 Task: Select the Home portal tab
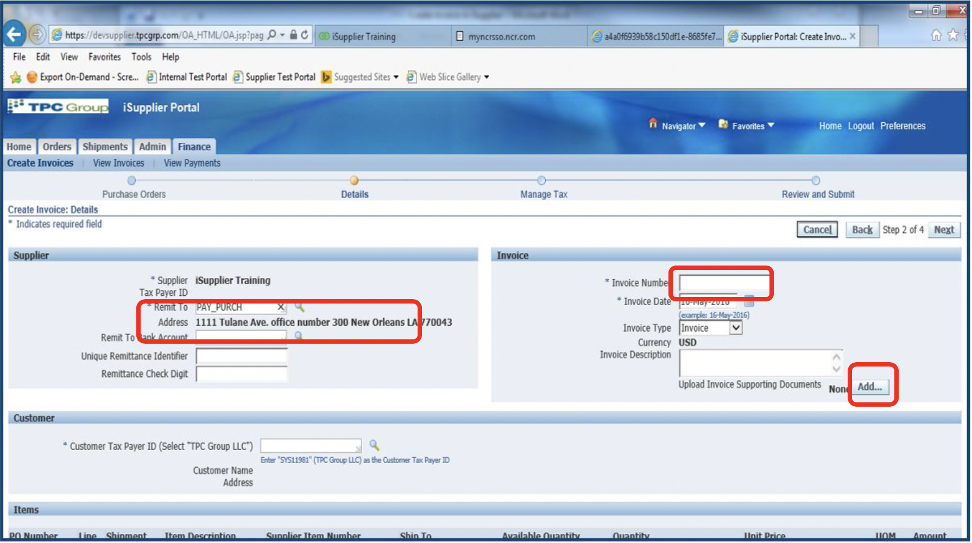pos(19,147)
